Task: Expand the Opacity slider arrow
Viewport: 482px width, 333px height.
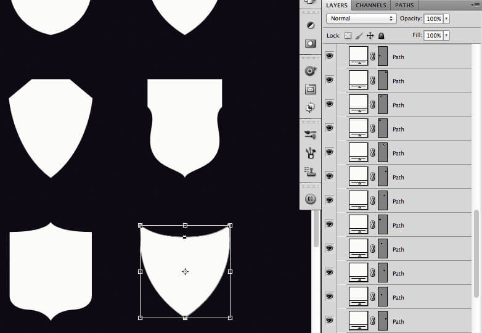Action: (446, 18)
